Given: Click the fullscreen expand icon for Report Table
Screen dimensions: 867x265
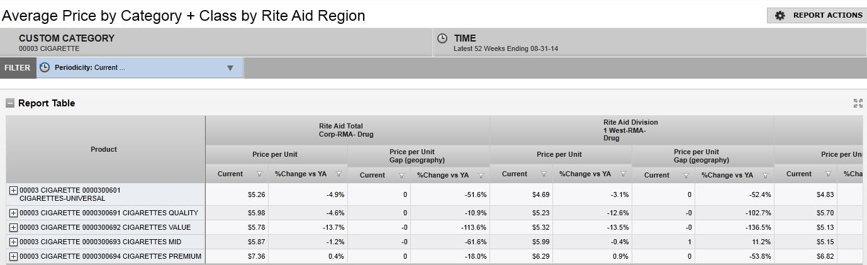Looking at the screenshot, I should point(858,103).
